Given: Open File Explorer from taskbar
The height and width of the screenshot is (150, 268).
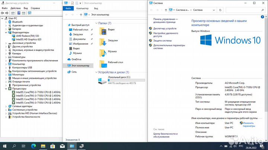Looking at the screenshot, I should pyautogui.click(x=43, y=146).
